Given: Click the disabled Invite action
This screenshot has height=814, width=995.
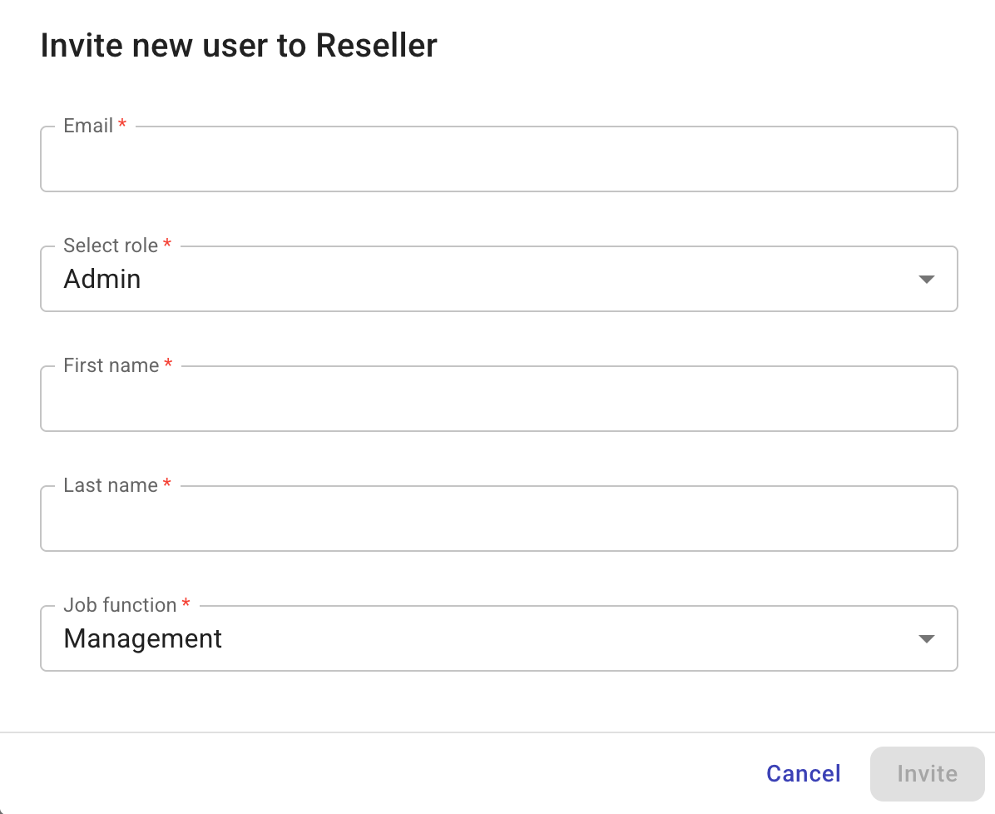Looking at the screenshot, I should tap(927, 773).
